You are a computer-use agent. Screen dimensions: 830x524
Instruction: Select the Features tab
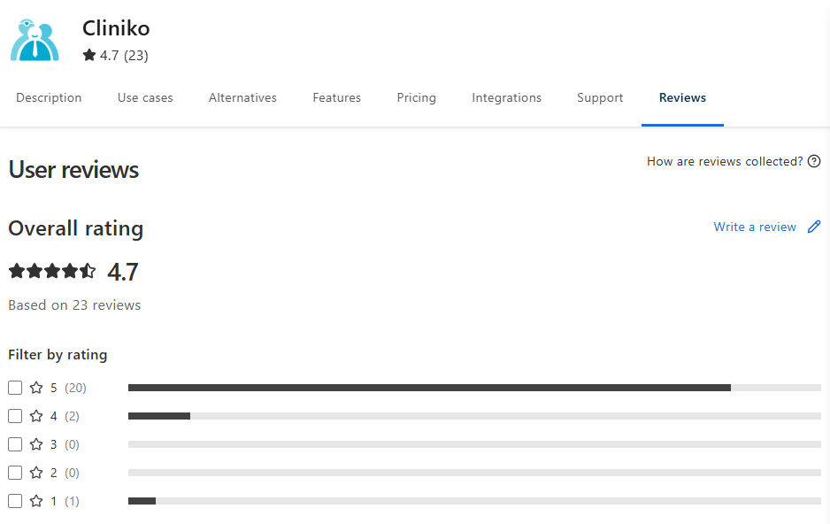(x=336, y=98)
